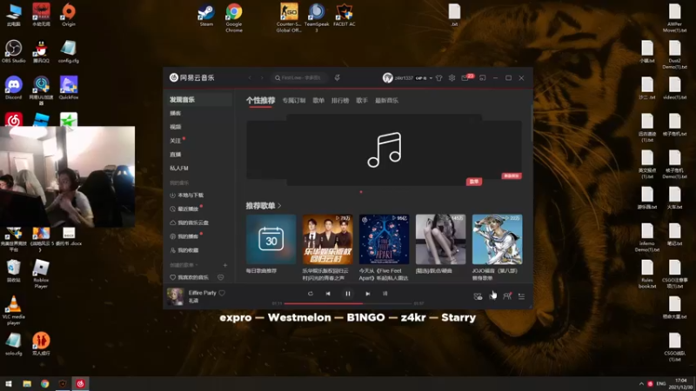Pause the current song
Screen dimensions: 696x391
click(348, 294)
